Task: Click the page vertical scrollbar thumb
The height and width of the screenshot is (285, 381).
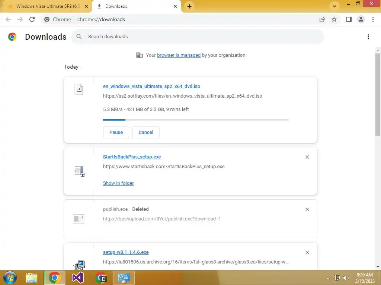Action: (x=378, y=95)
